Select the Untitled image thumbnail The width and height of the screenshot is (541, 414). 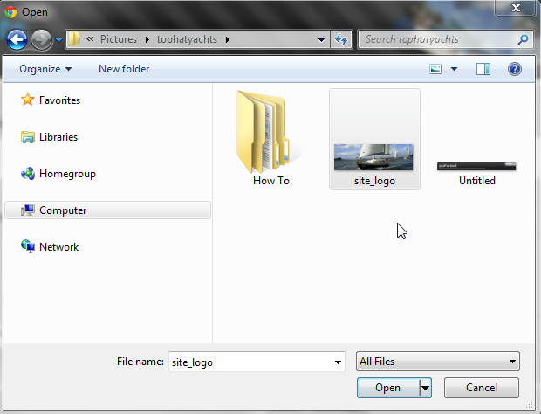click(476, 167)
